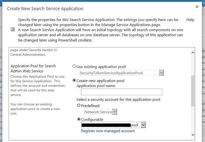Select the Configurable security account option
Image resolution: width=205 pixels, height=142 pixels.
click(x=79, y=119)
